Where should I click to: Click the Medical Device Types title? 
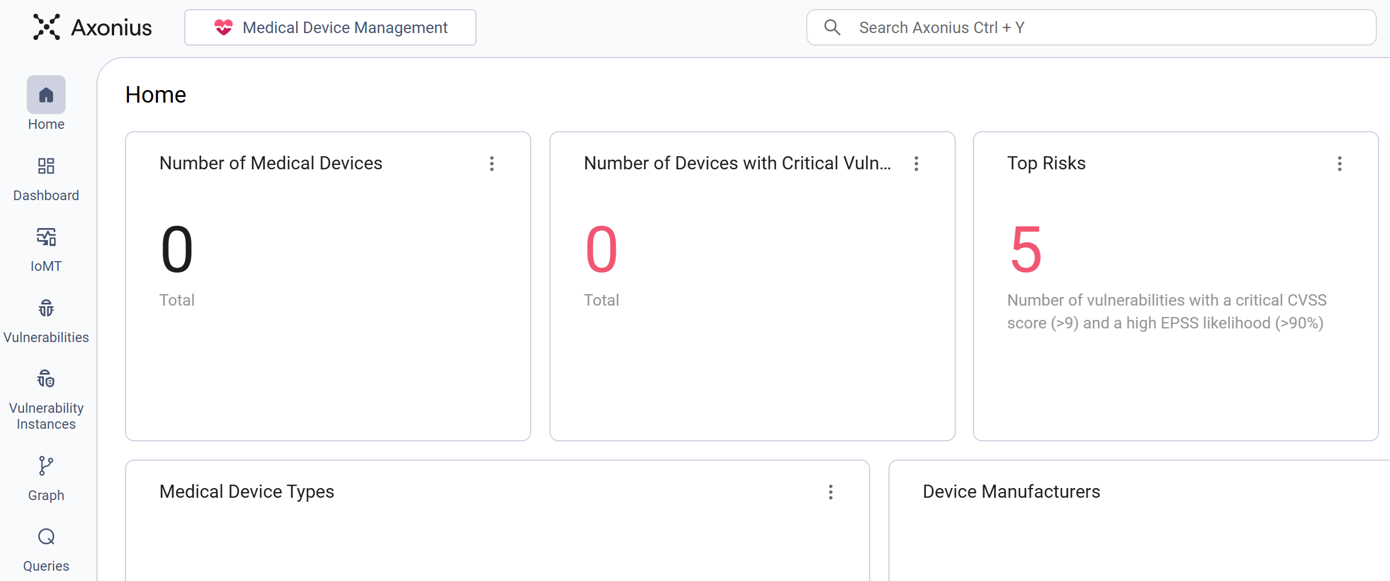[247, 491]
